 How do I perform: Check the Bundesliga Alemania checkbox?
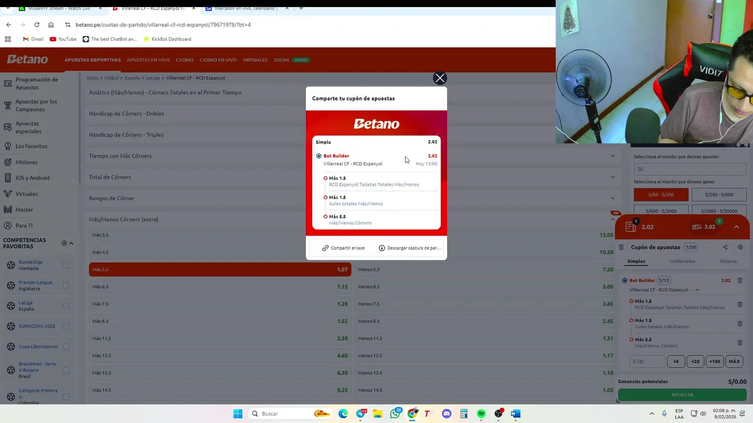coord(66,265)
